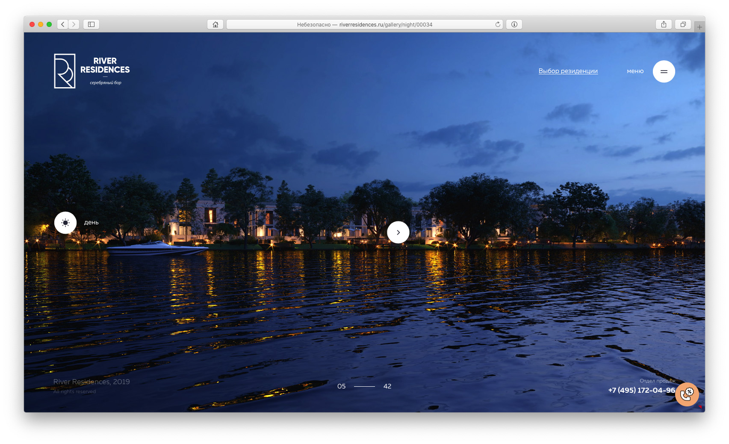Open the callback phone widget
The height and width of the screenshot is (444, 729).
tap(687, 394)
